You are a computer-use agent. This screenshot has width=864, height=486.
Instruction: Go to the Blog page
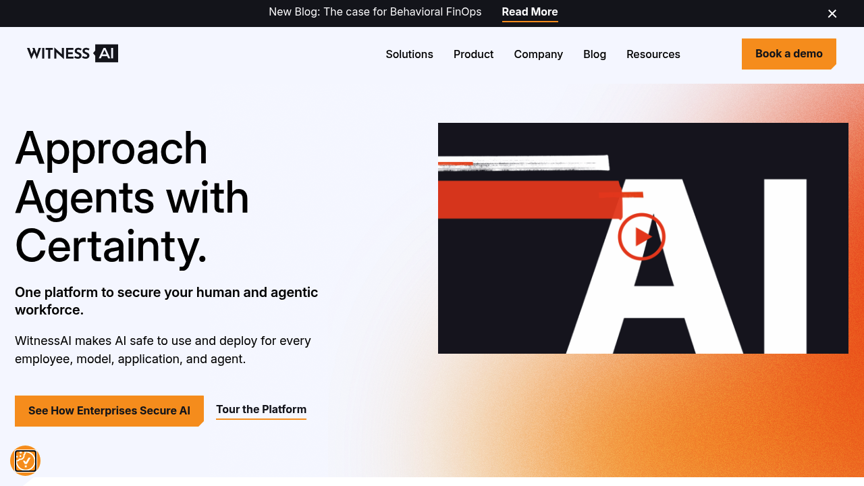tap(595, 54)
